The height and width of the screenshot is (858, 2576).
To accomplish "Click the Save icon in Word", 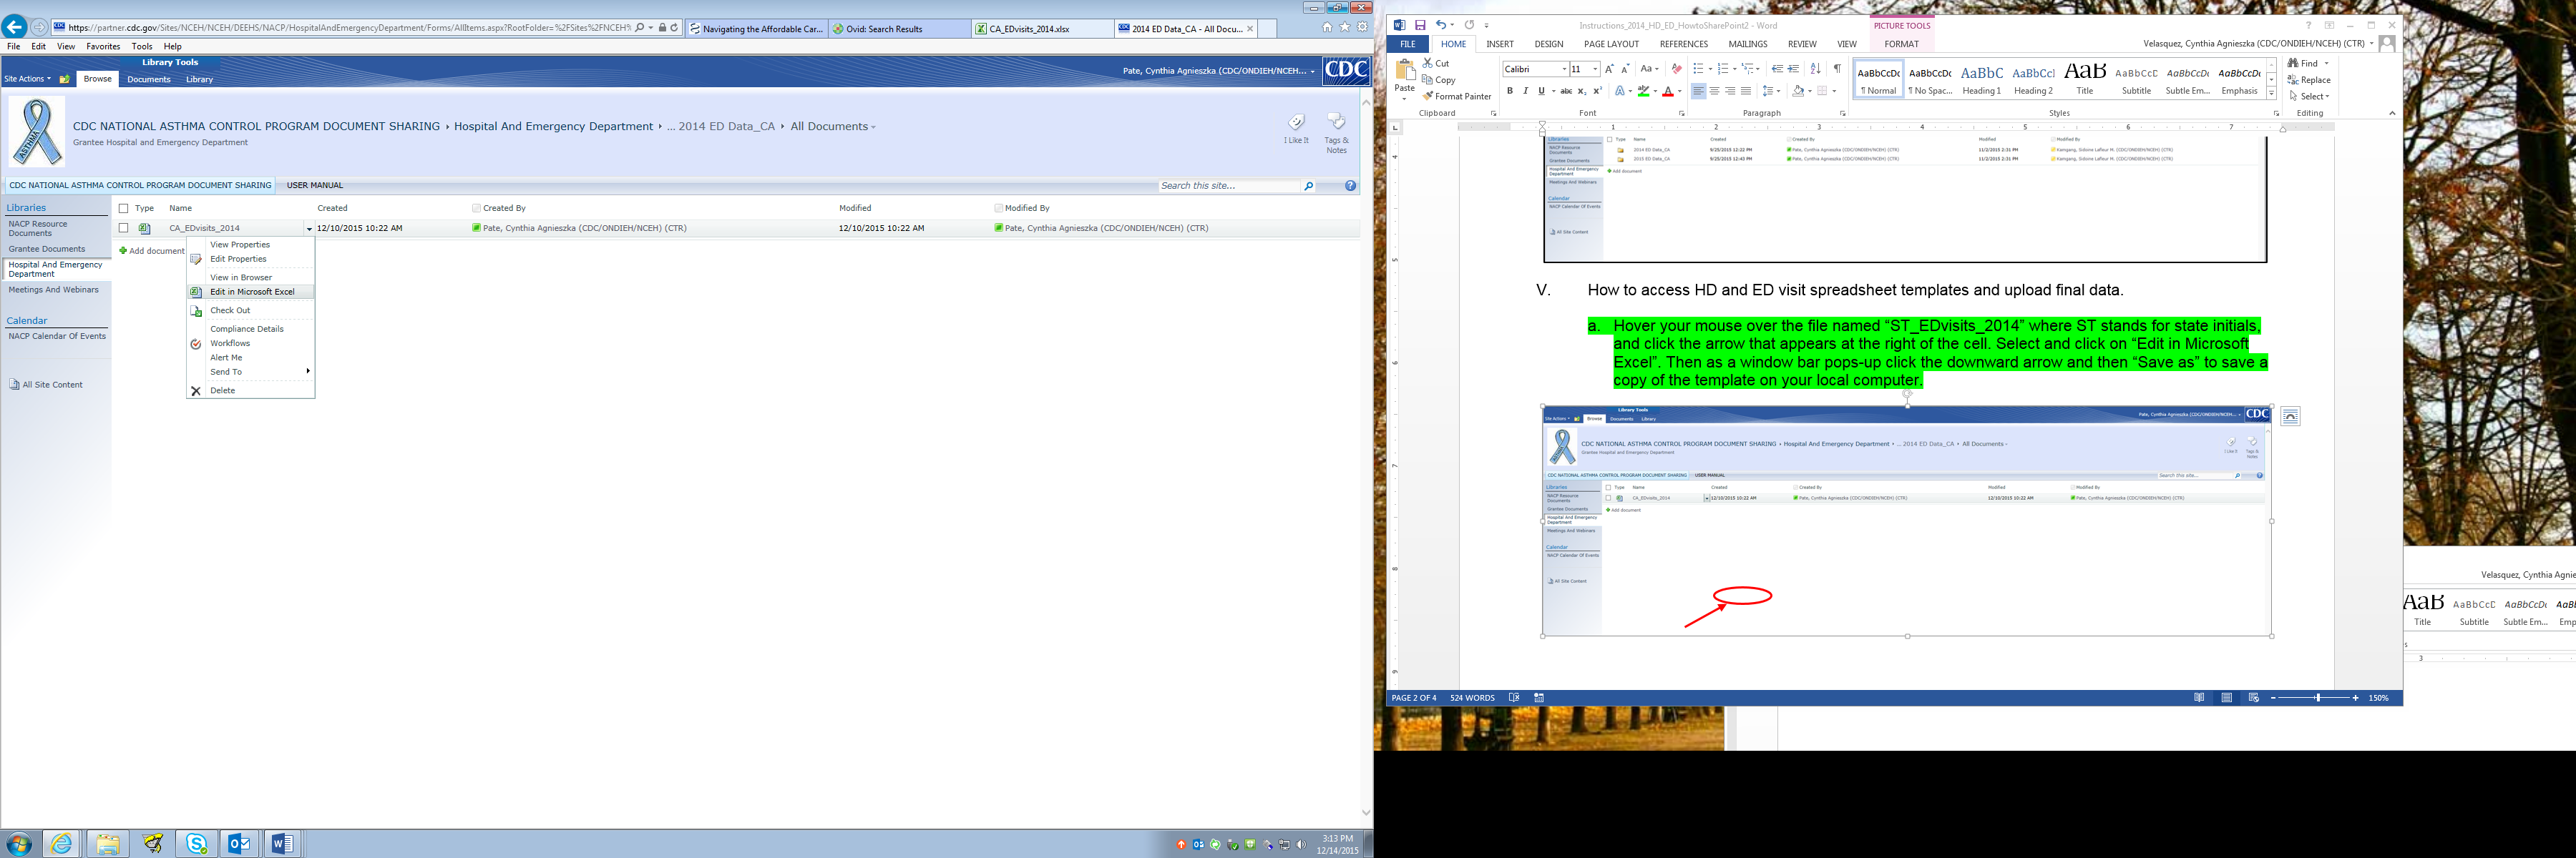I will 1420,25.
